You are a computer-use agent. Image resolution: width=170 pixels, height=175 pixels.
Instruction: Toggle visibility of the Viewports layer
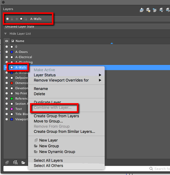[x=7, y=119]
